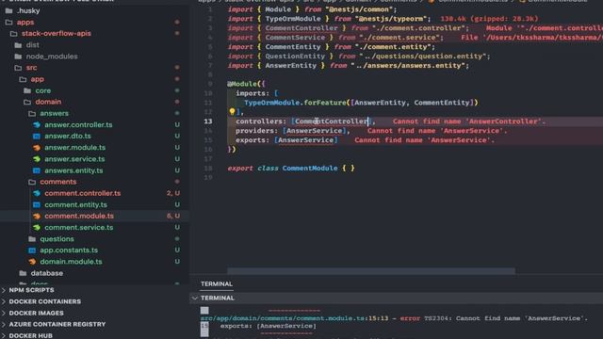Collapse the TERMINAL section chevron

coord(195,299)
